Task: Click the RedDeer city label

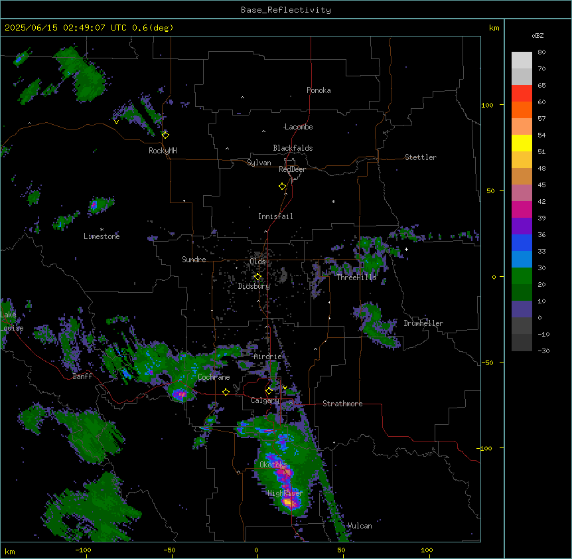Action: click(x=292, y=169)
